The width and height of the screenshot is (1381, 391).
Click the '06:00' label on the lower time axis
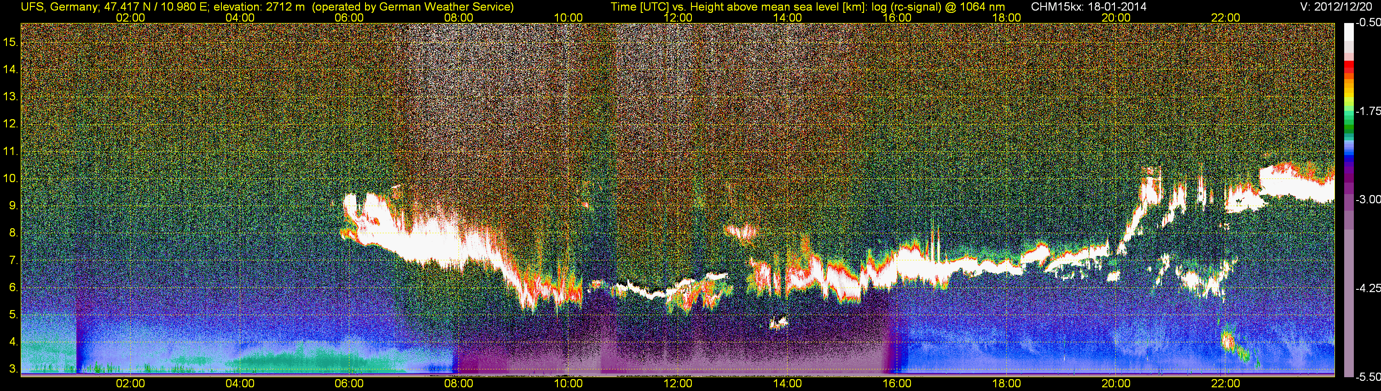click(x=349, y=384)
